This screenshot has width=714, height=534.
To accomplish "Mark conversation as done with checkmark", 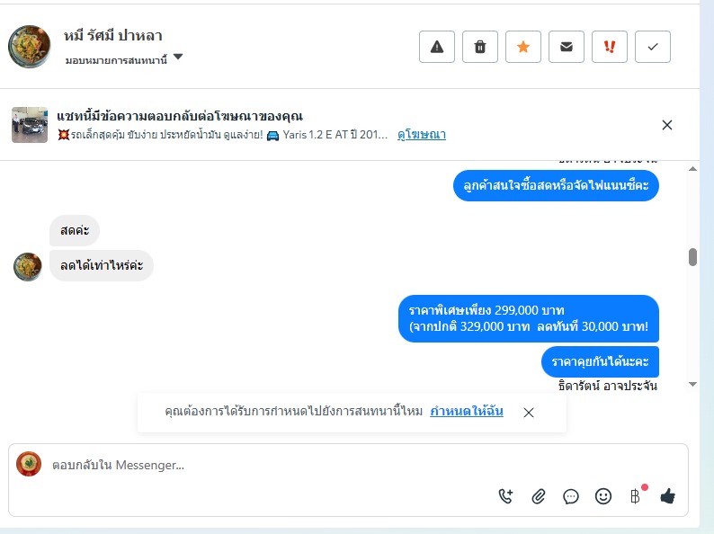I will [653, 47].
